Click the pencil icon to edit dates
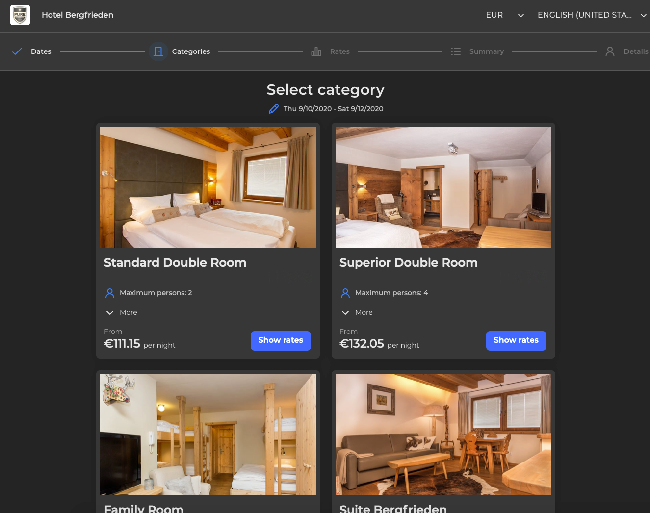This screenshot has width=650, height=513. pyautogui.click(x=274, y=109)
